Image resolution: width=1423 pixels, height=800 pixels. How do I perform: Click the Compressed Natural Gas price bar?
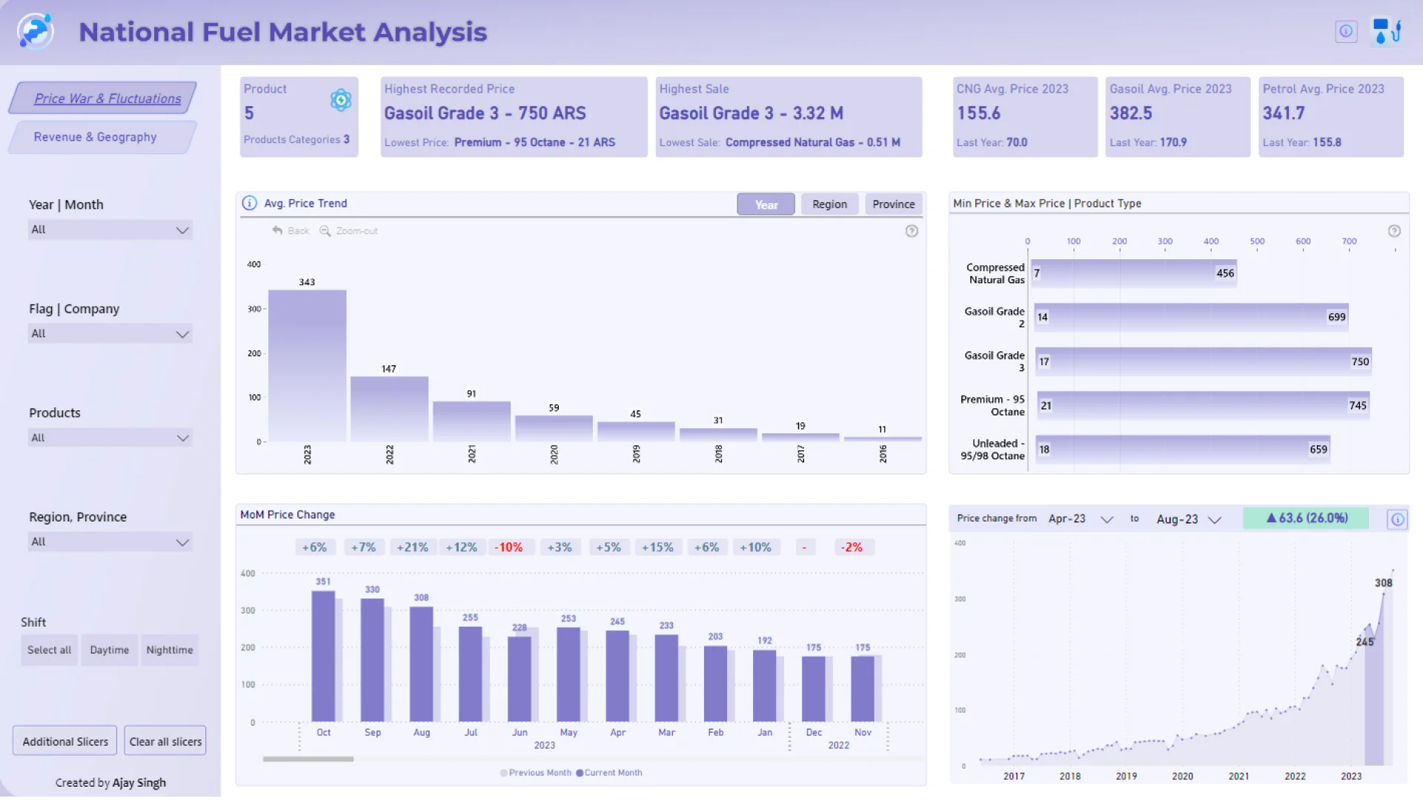pyautogui.click(x=1134, y=273)
